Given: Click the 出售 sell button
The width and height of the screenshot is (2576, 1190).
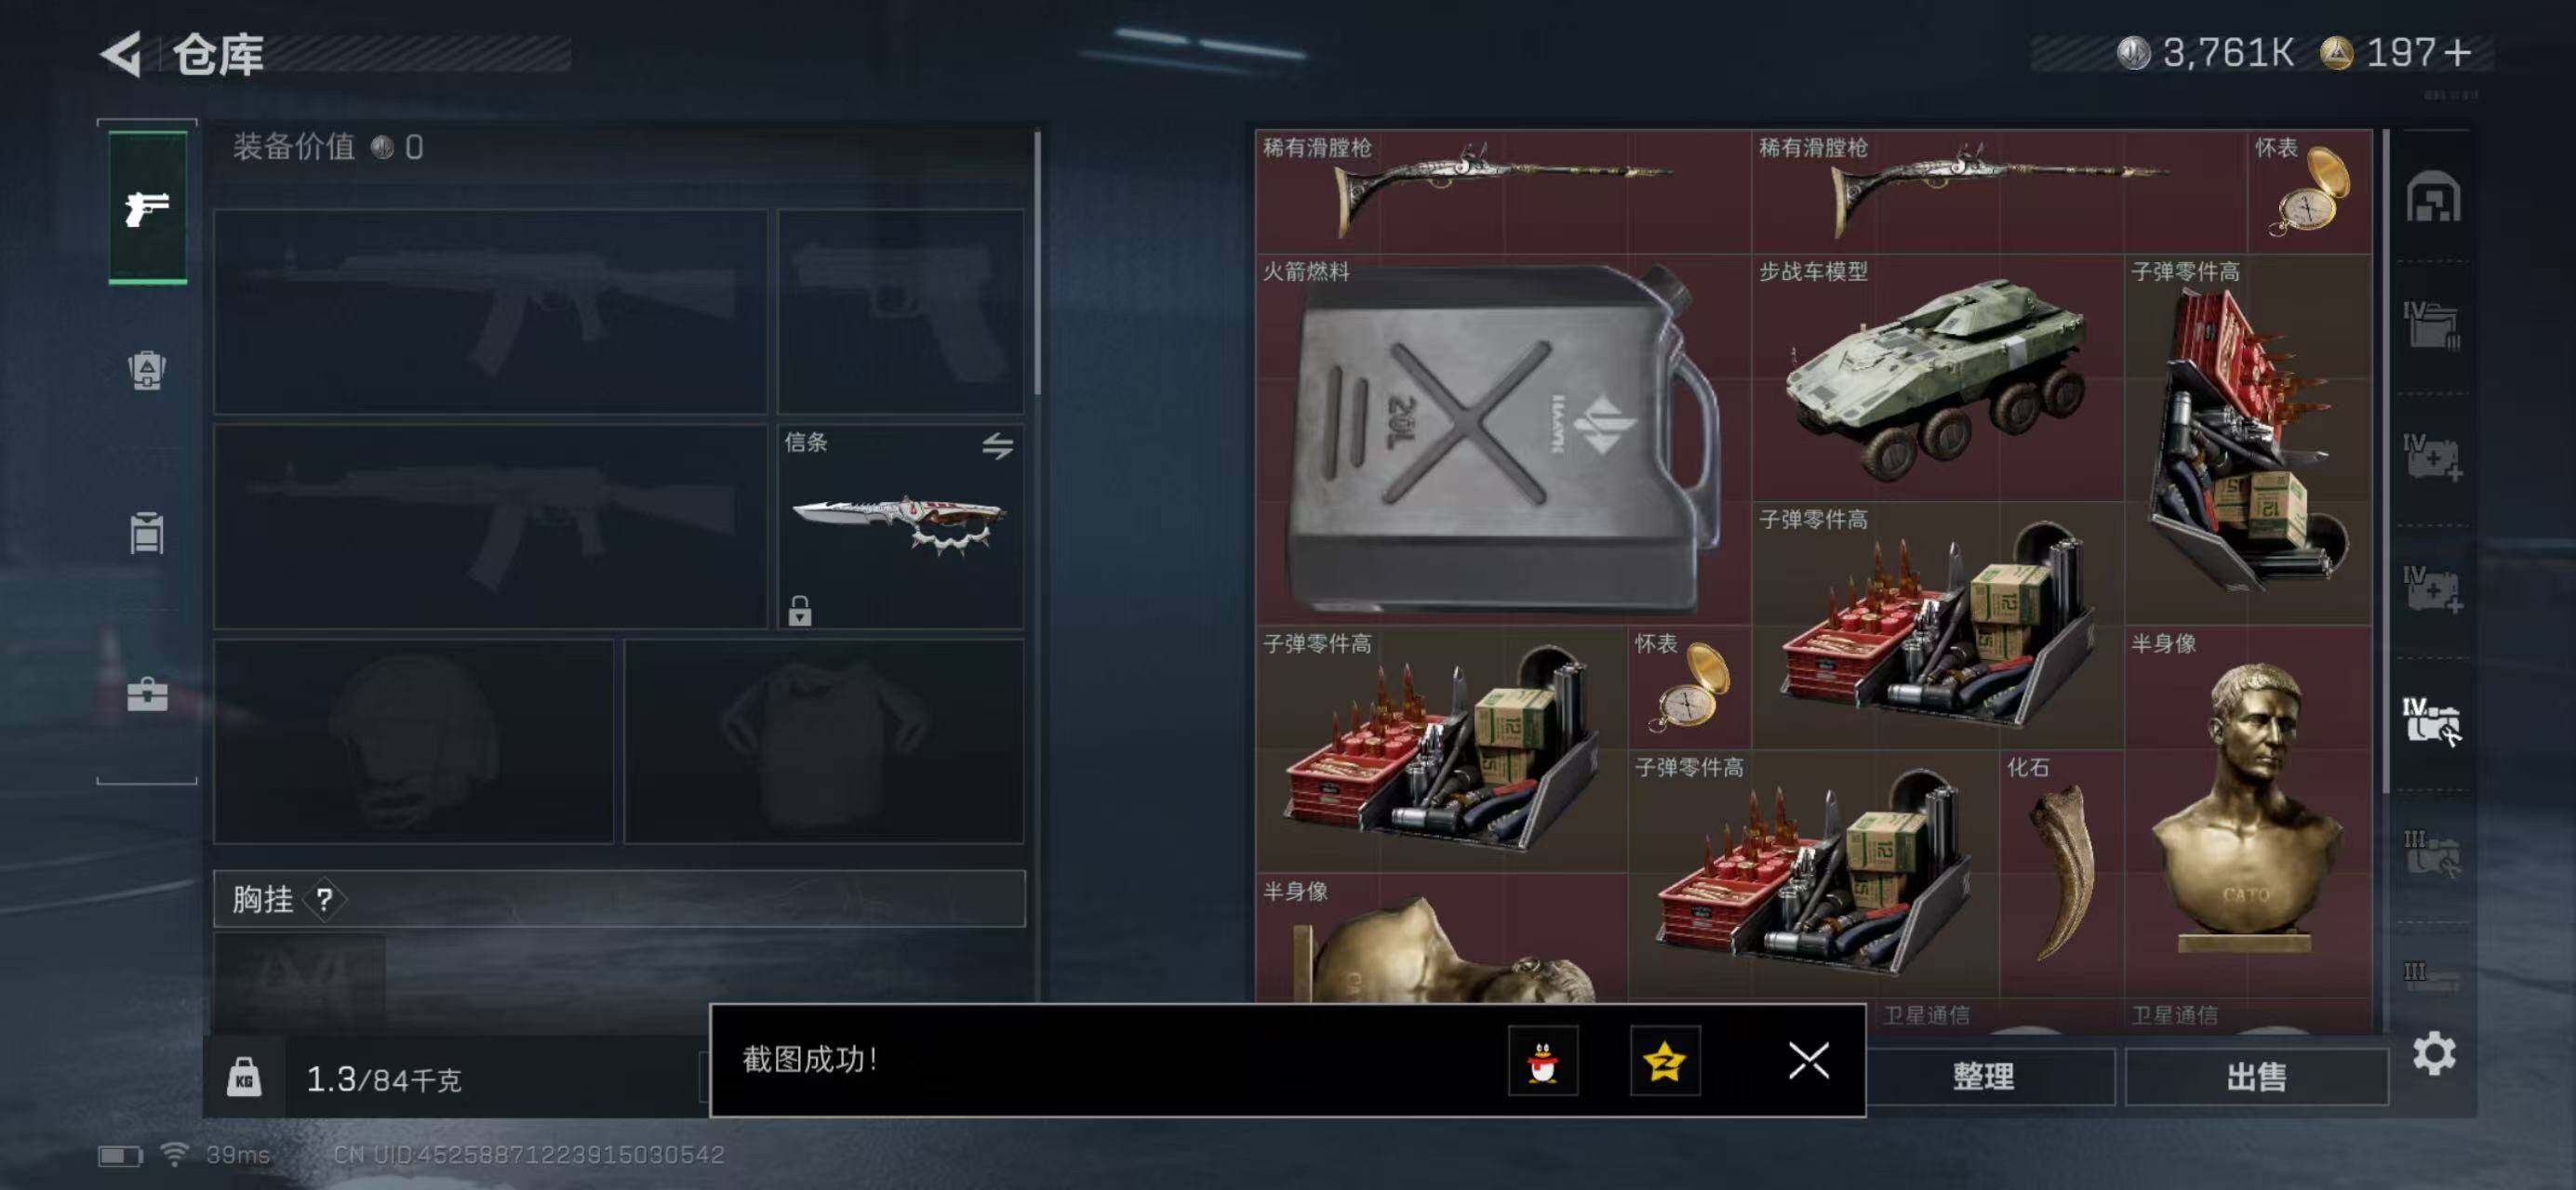Looking at the screenshot, I should [2256, 1078].
